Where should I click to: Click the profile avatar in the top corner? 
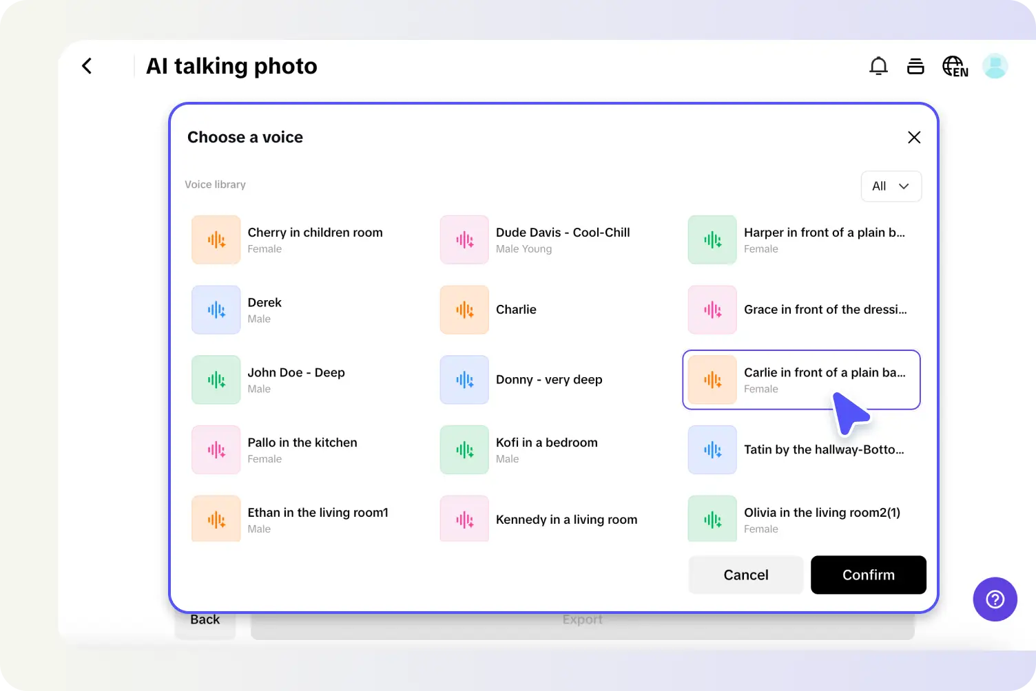pyautogui.click(x=995, y=65)
